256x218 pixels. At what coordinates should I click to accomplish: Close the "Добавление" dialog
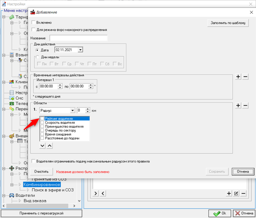[x=251, y=12]
